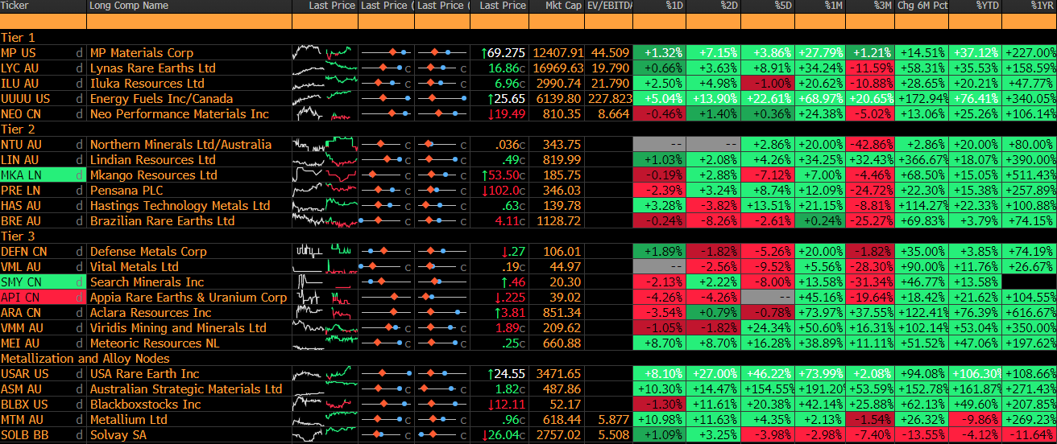Open Defense Metals Corp name
This screenshot has height=444, width=1057.
149,252
